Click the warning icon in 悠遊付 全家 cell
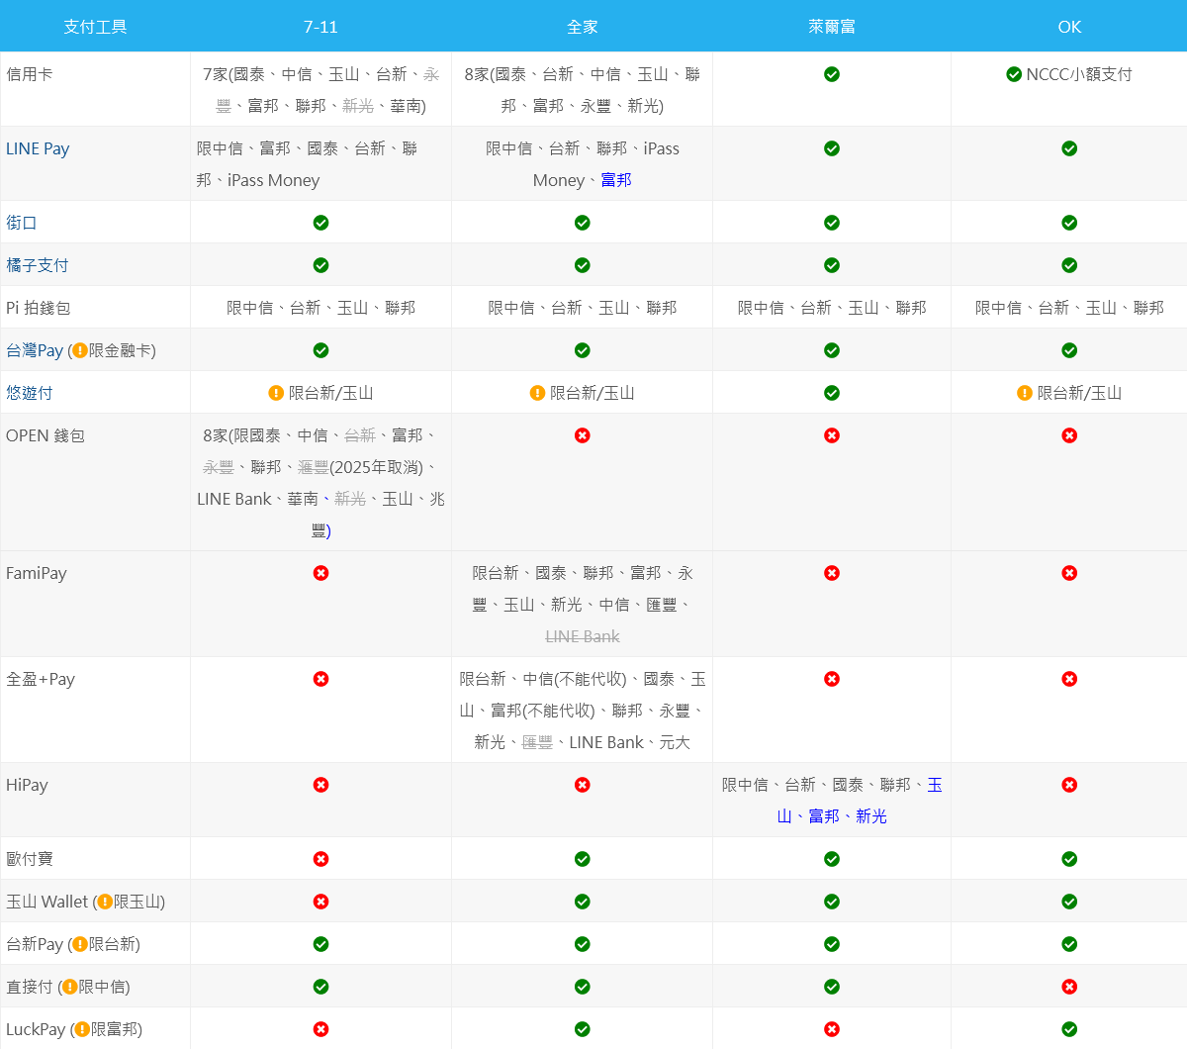This screenshot has width=1187, height=1049. tap(537, 393)
